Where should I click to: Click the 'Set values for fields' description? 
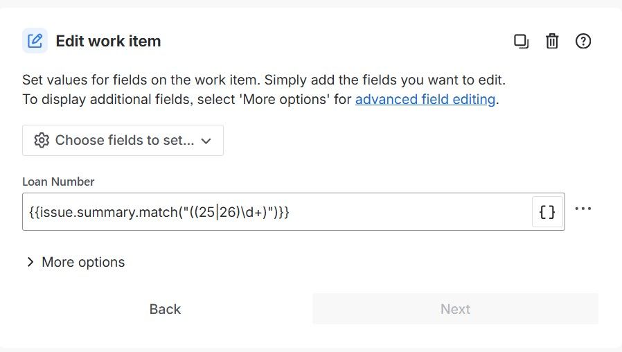tap(264, 80)
